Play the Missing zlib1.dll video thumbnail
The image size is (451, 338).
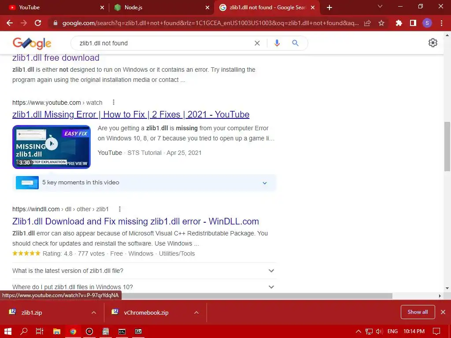pos(52,147)
